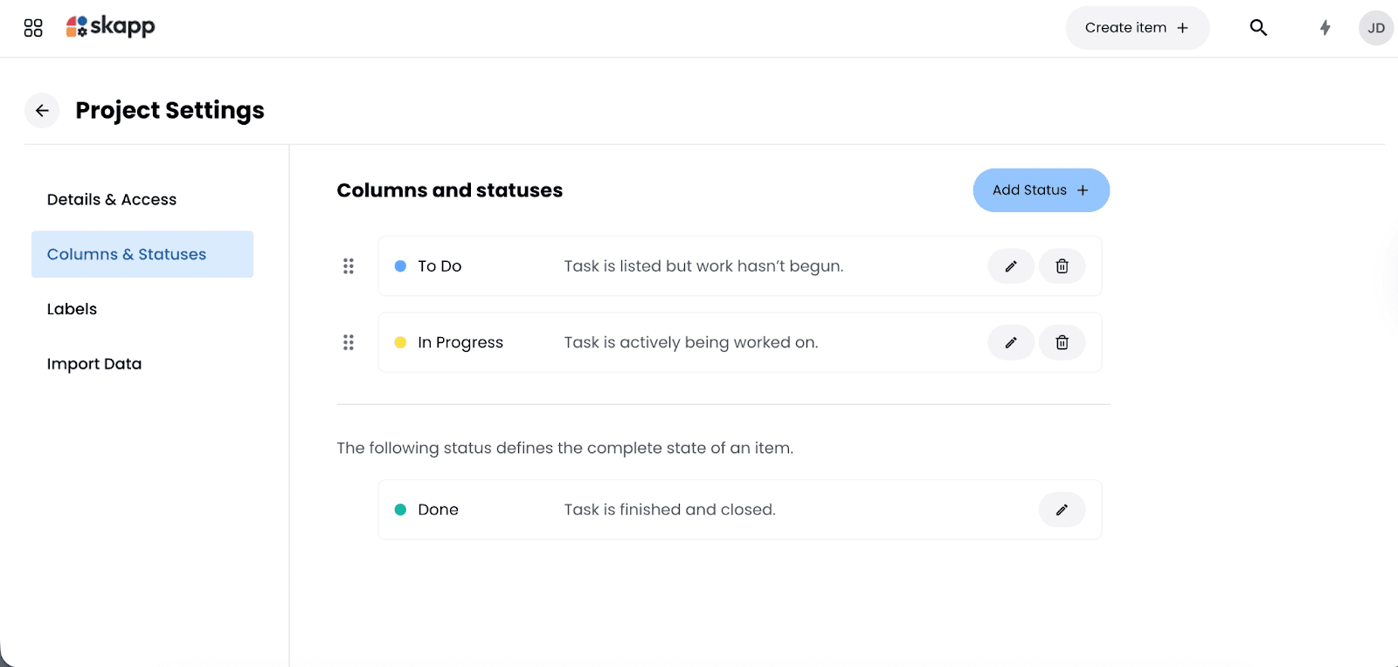Click the Create item button
This screenshot has width=1398, height=667.
click(1137, 28)
